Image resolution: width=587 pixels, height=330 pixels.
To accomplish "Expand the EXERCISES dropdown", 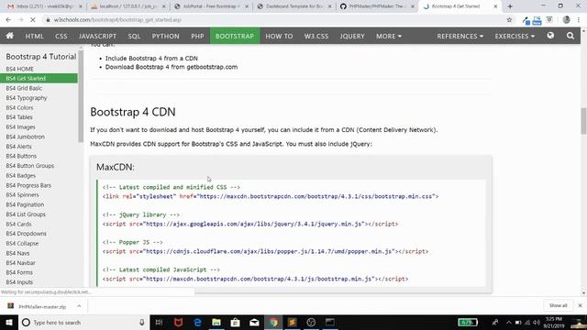I will tap(515, 36).
